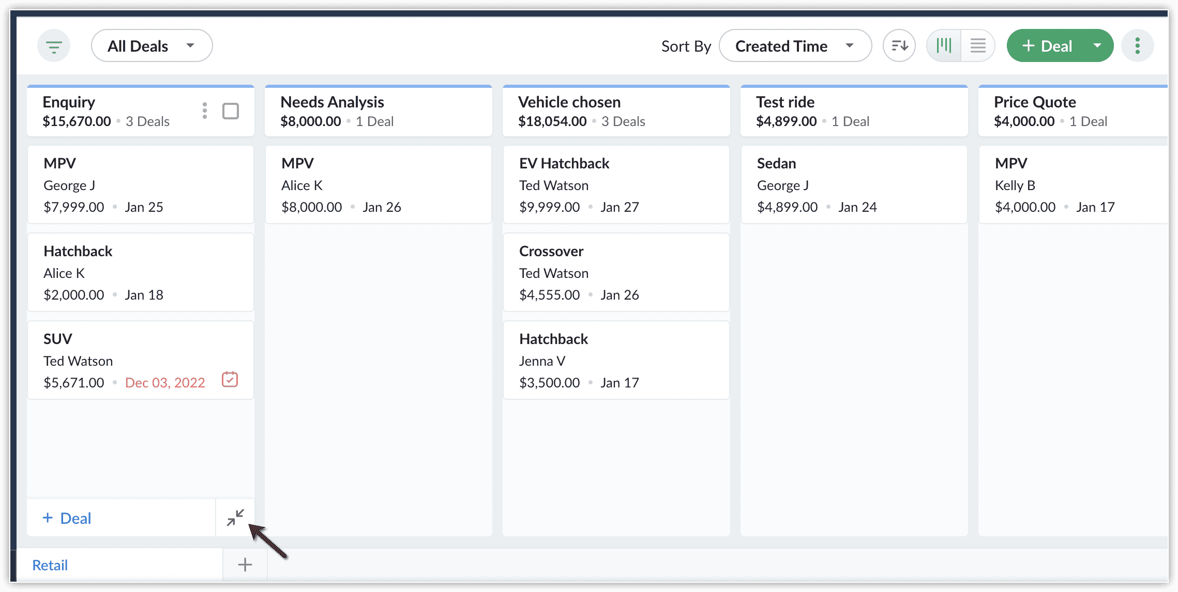Select all deals in the Enquiry column
The height and width of the screenshot is (592, 1178).
tap(230, 111)
